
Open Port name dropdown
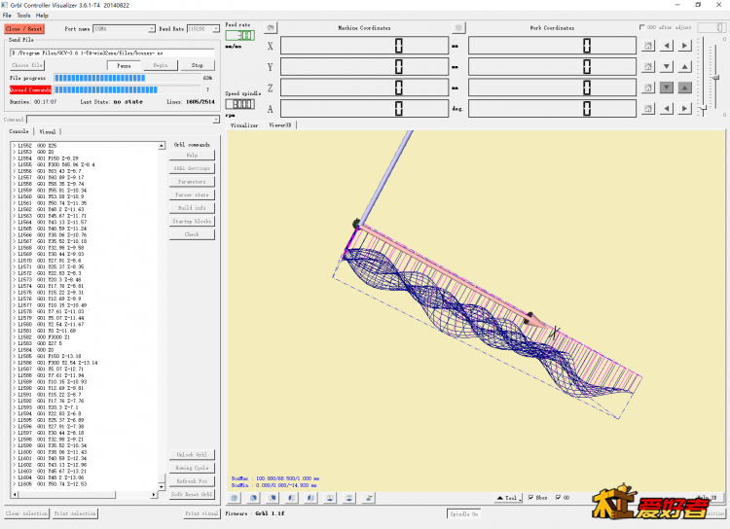click(151, 29)
